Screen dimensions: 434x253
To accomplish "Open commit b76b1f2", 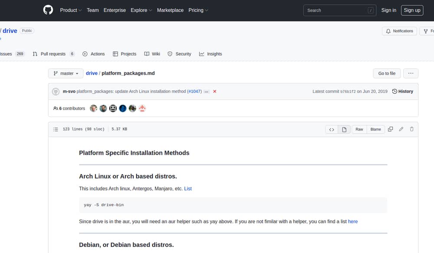I will click(x=348, y=92).
